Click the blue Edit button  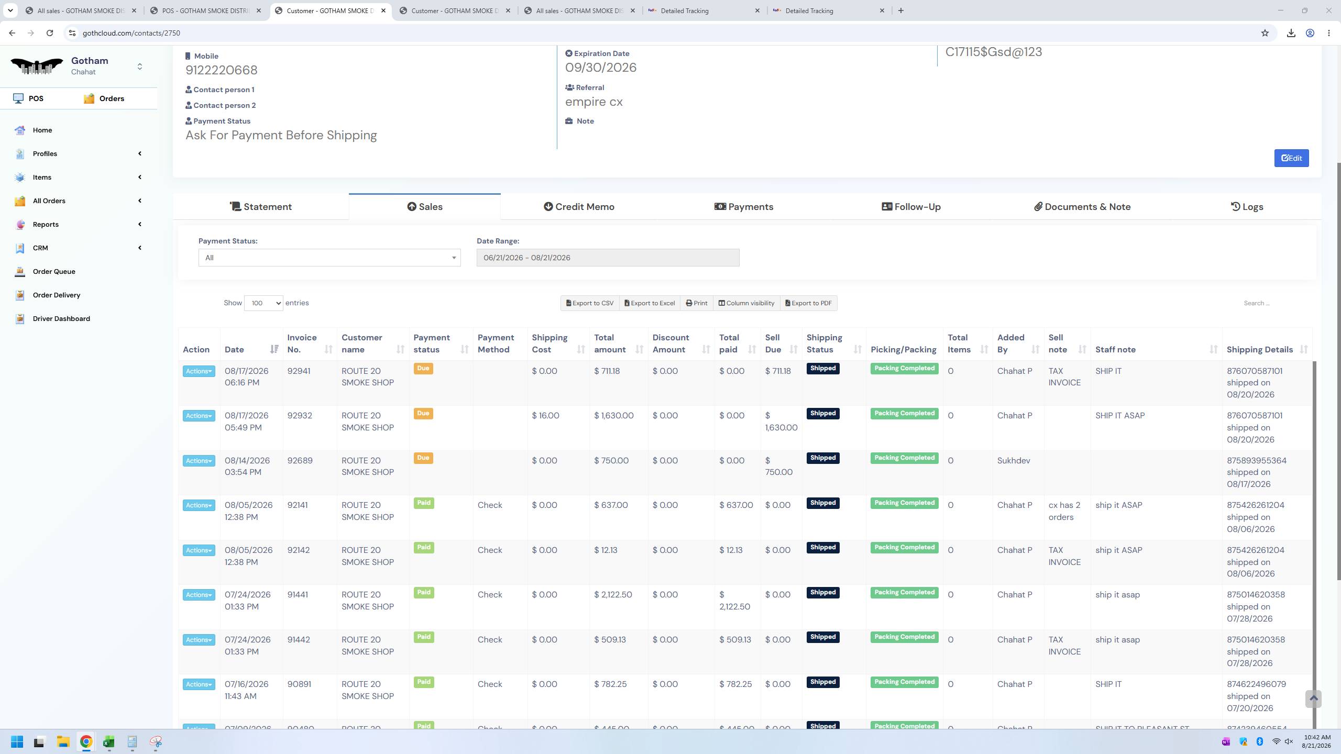click(1291, 158)
